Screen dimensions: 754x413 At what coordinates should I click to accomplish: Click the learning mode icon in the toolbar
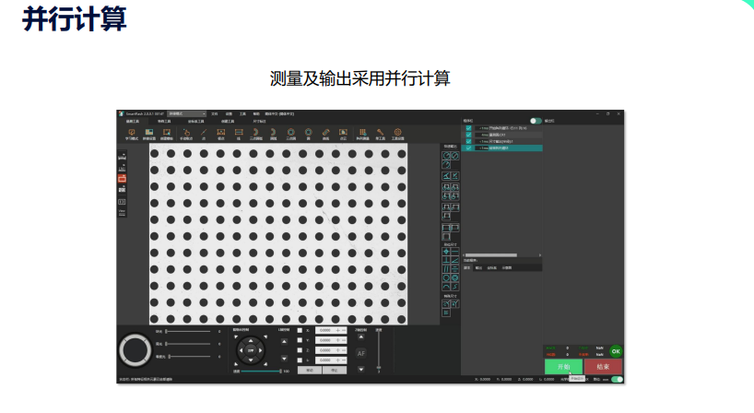tap(131, 134)
